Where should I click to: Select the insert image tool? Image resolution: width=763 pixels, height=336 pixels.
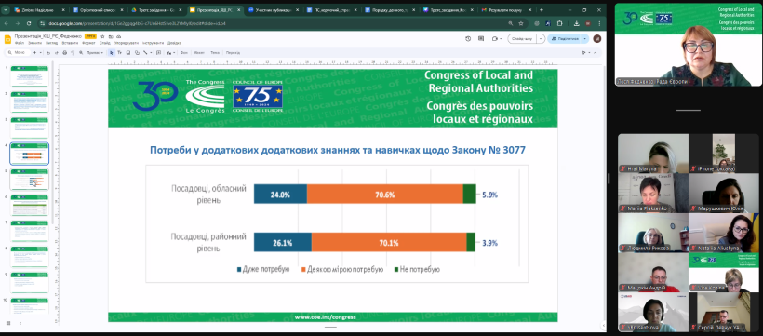point(128,53)
